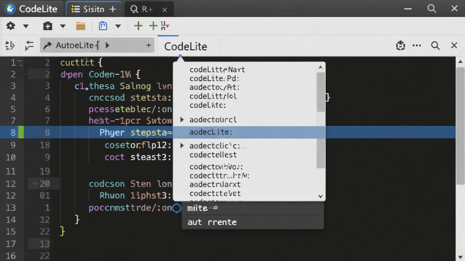Viewport: 465px width, 261px height.
Task: Click the editor scrollbar up arrow
Action: (460, 62)
